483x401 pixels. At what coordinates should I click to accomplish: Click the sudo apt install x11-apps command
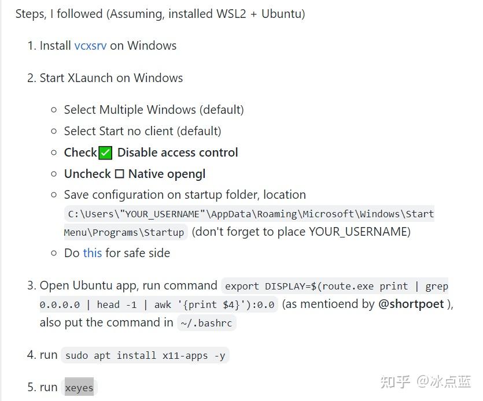pyautogui.click(x=145, y=356)
